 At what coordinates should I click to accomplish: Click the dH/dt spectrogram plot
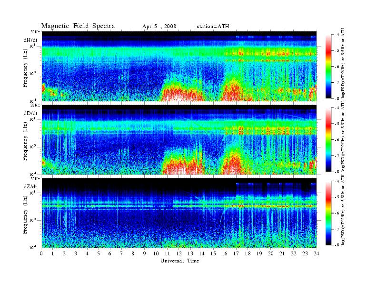pyautogui.click(x=179, y=66)
